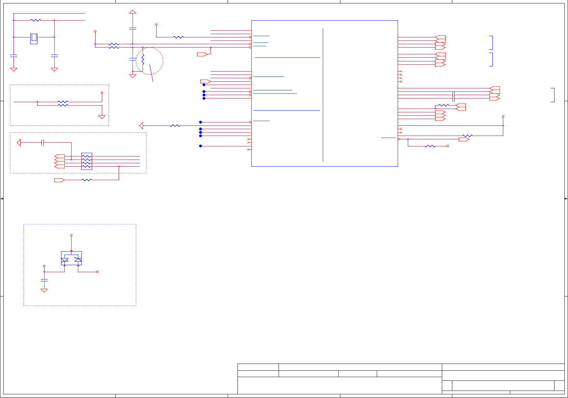Screen dimensions: 568x398
Task: Click the resistor inside the red dashed circle
Action: 143,60
